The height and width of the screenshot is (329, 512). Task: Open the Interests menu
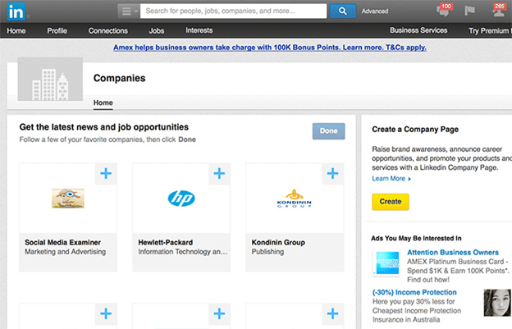pos(199,30)
